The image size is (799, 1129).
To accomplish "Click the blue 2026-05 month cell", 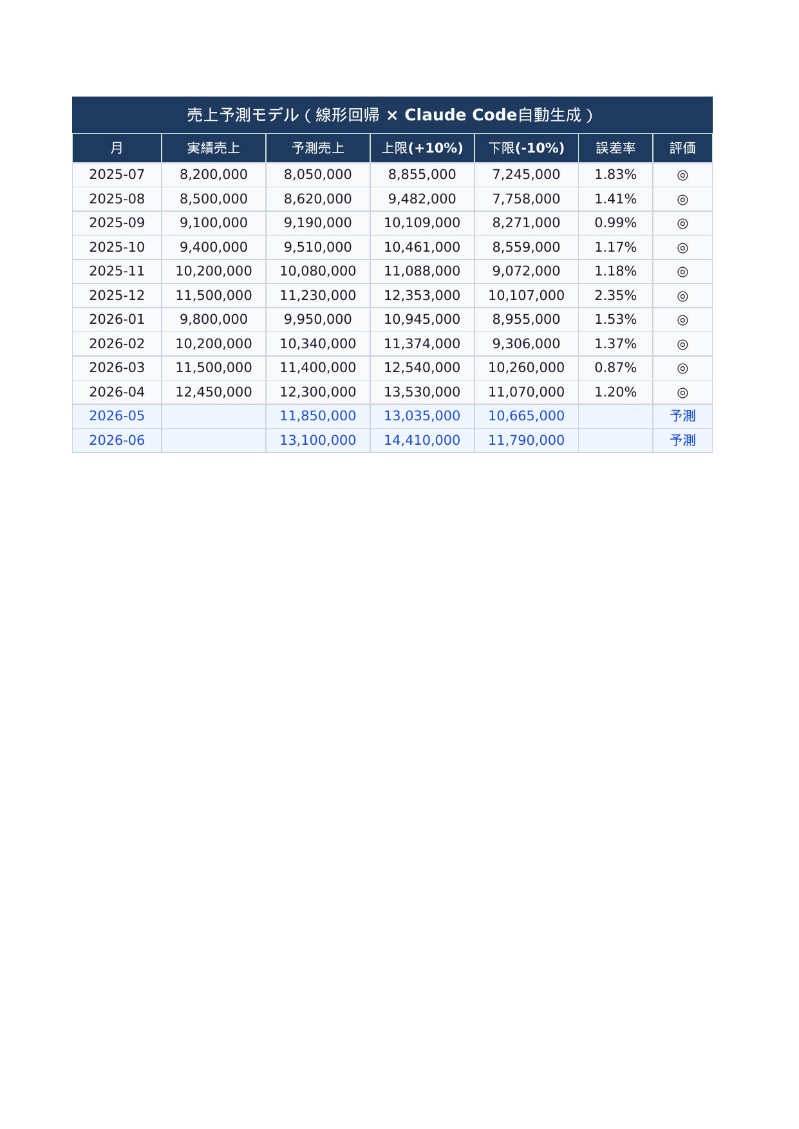I will click(117, 416).
